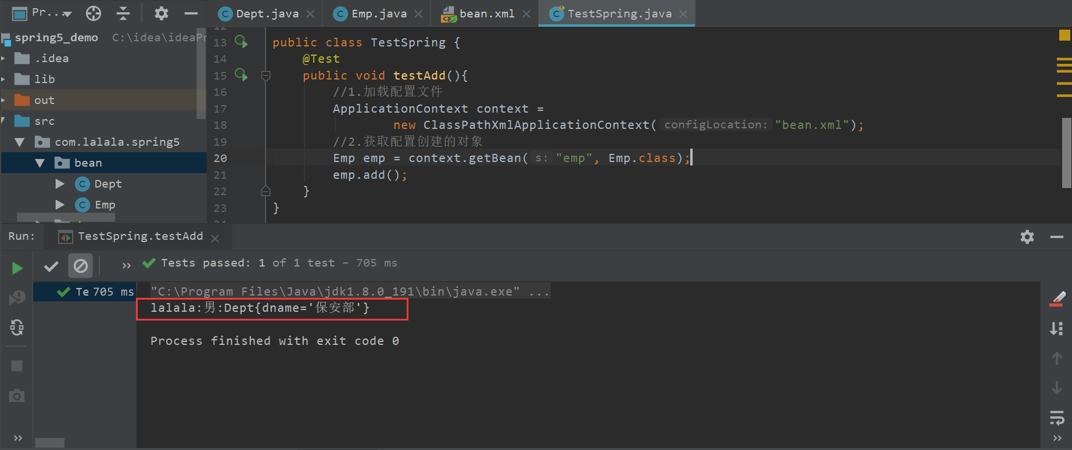Select the out folder
Screen dimensions: 1072x450
coord(44,100)
